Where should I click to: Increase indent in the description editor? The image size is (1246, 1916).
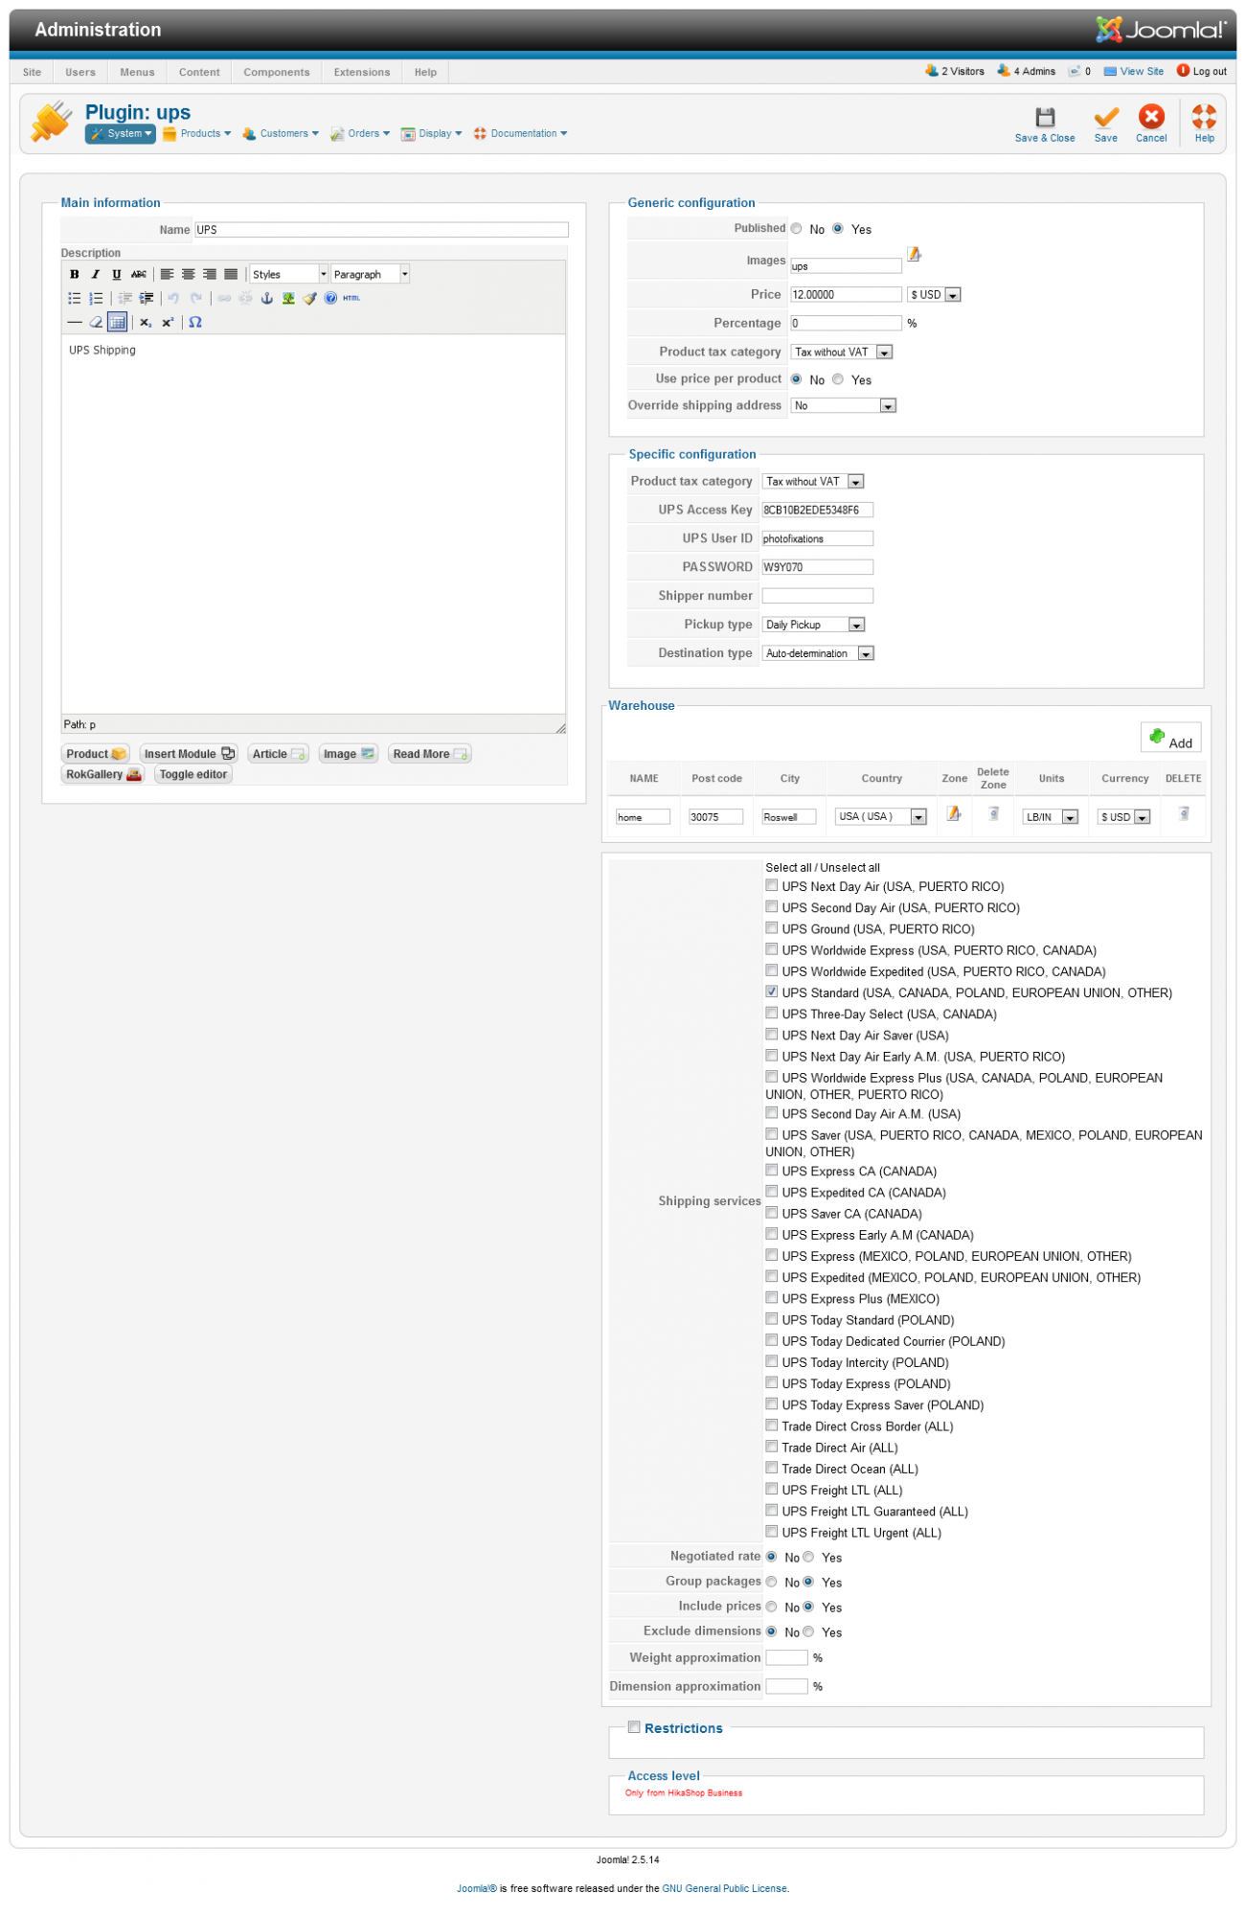[x=146, y=298]
